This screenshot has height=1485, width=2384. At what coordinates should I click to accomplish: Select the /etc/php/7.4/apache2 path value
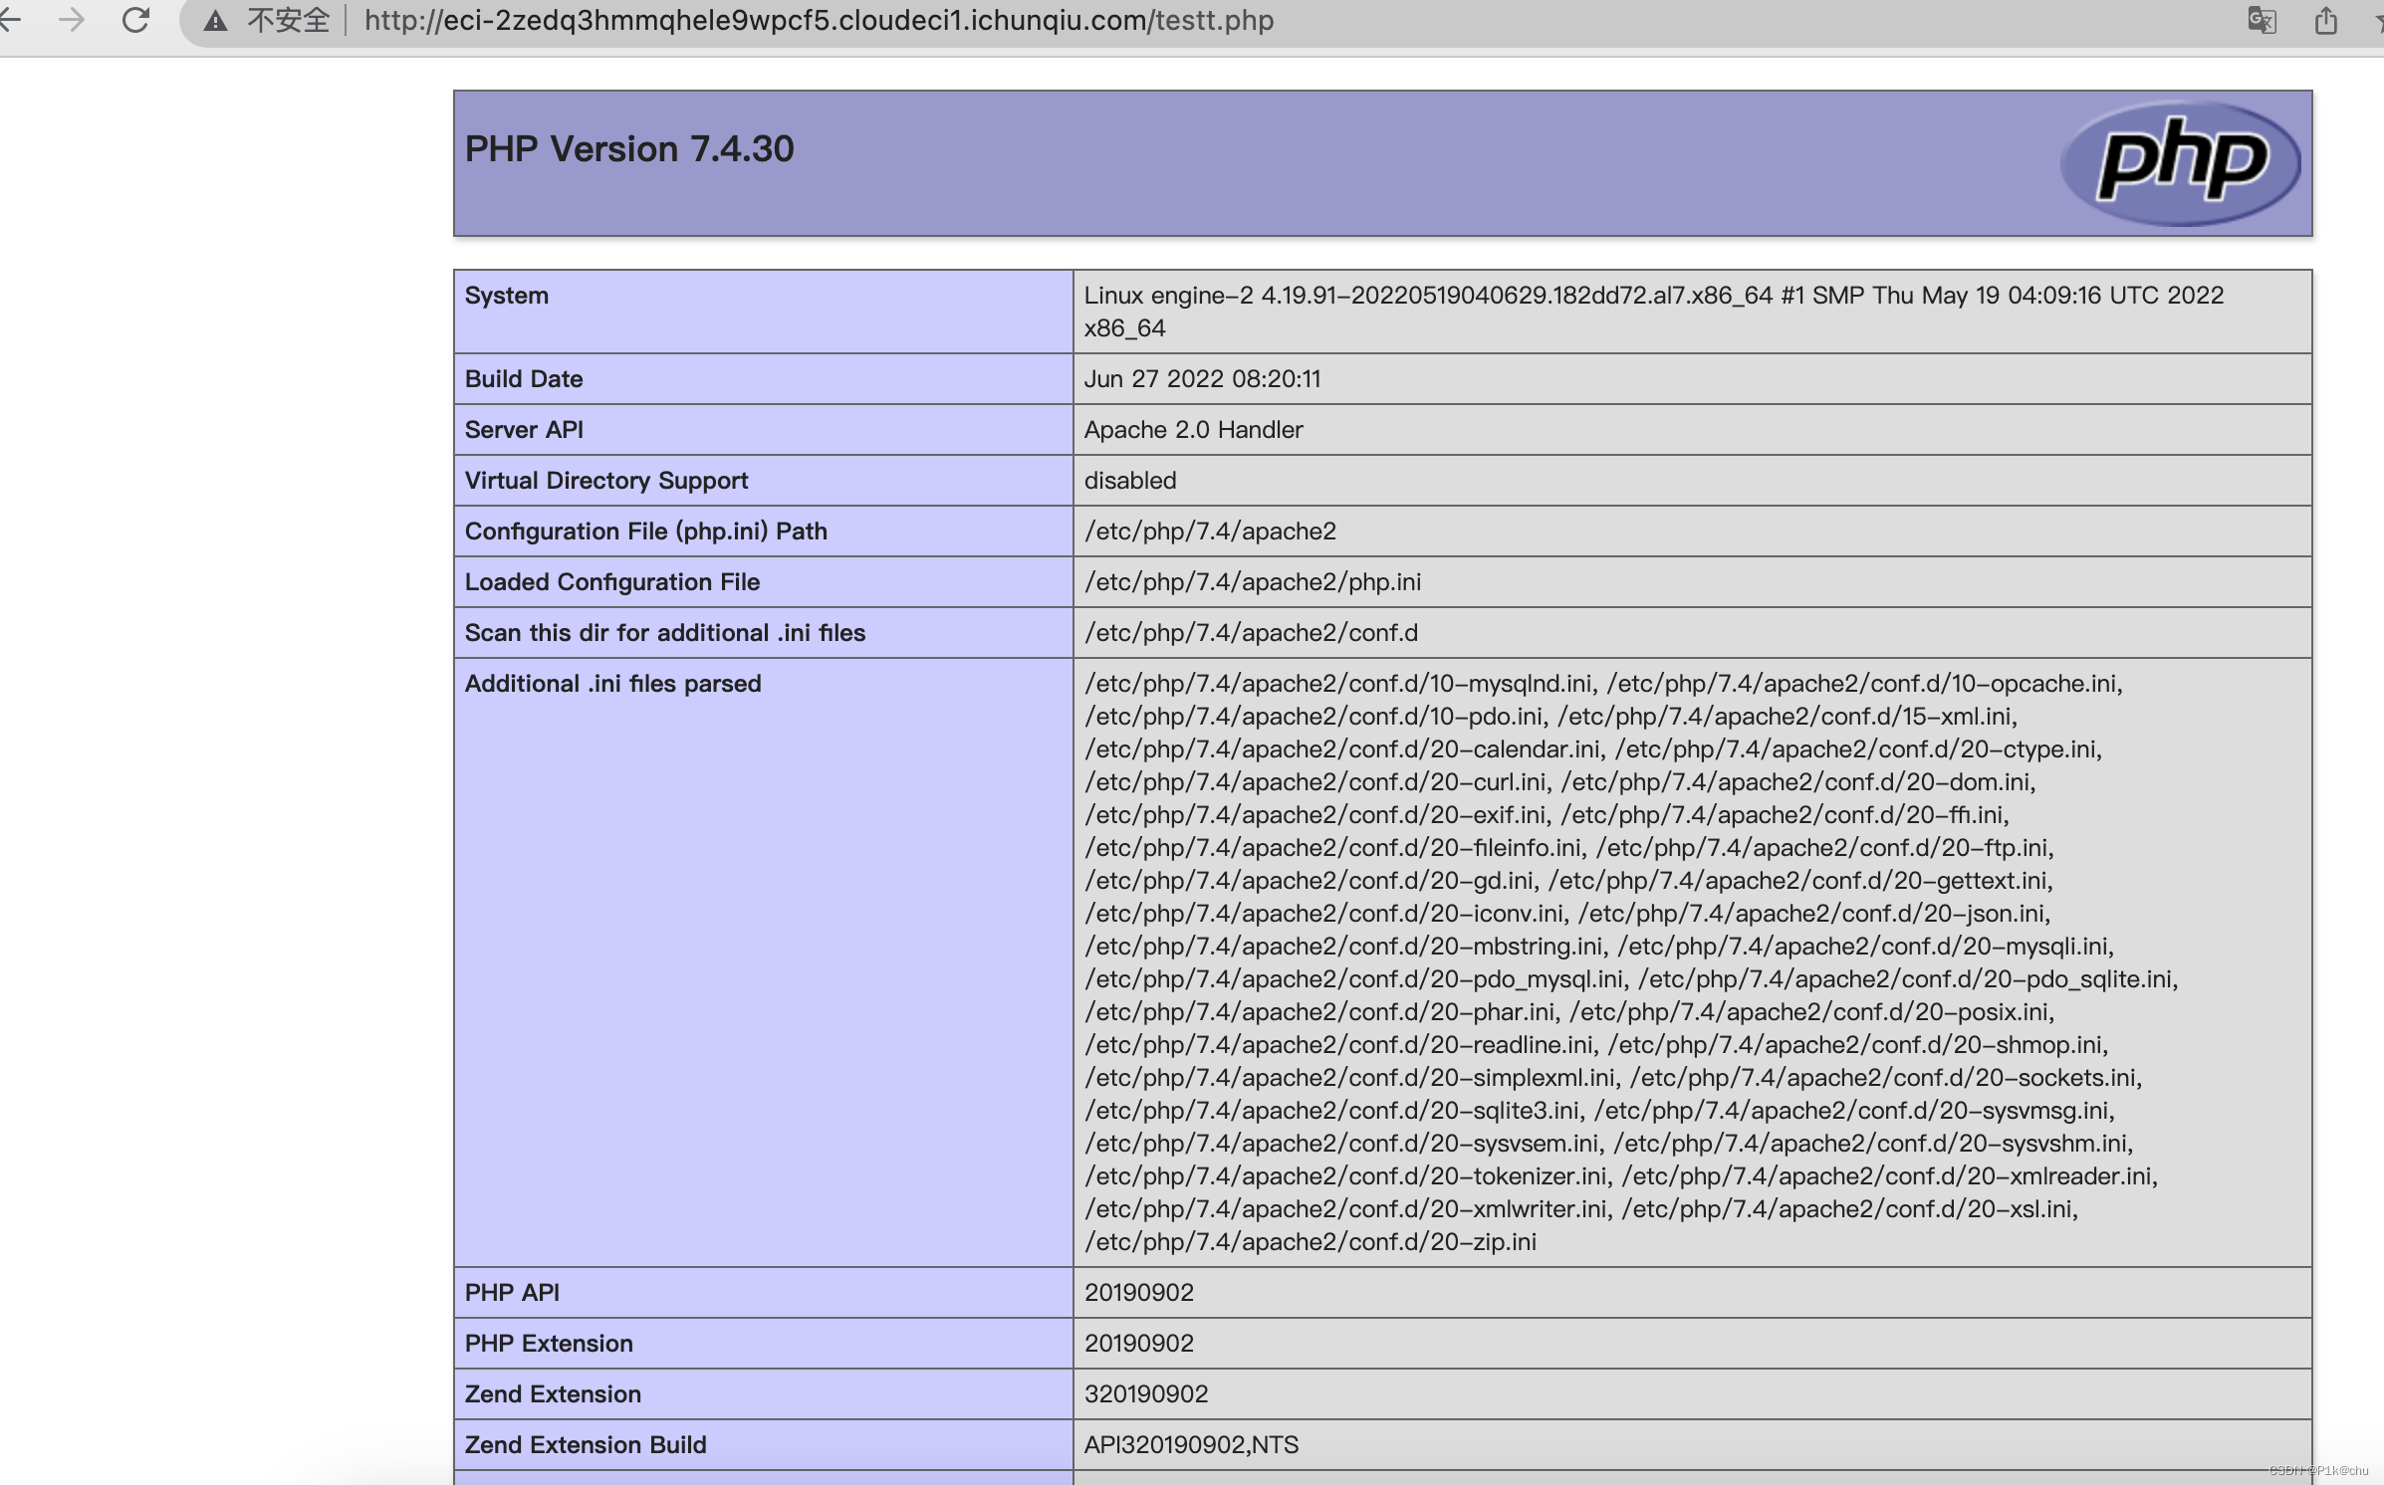(1210, 531)
